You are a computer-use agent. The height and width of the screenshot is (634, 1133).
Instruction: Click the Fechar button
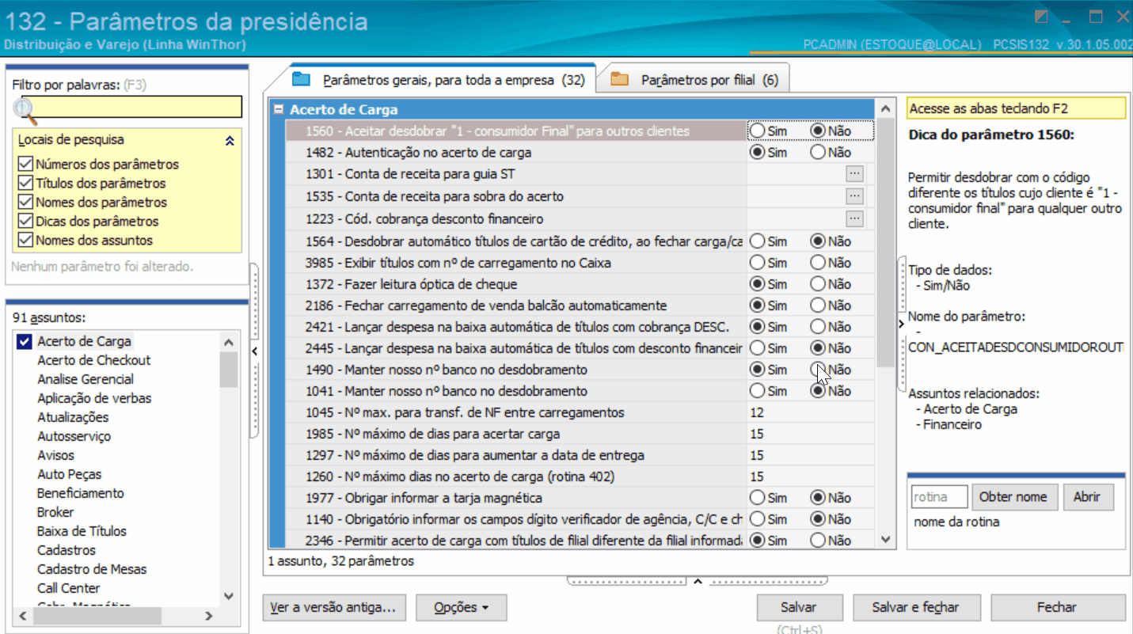coord(1057,608)
